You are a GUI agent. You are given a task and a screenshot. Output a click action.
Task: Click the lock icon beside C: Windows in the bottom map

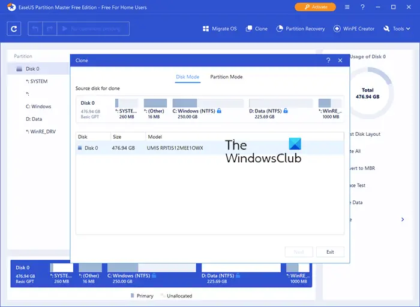[154, 275]
